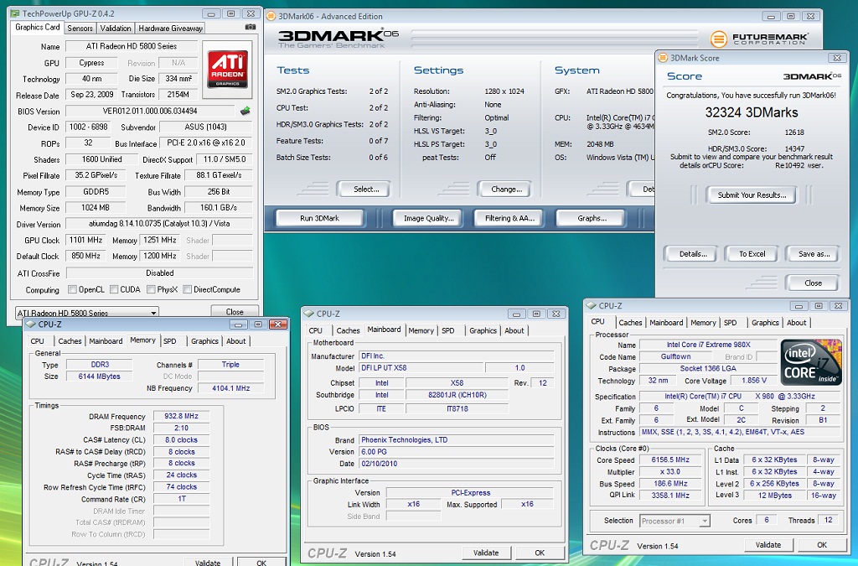This screenshot has height=566, width=858.
Task: Click the 32324 3DMarks score text
Action: click(752, 112)
